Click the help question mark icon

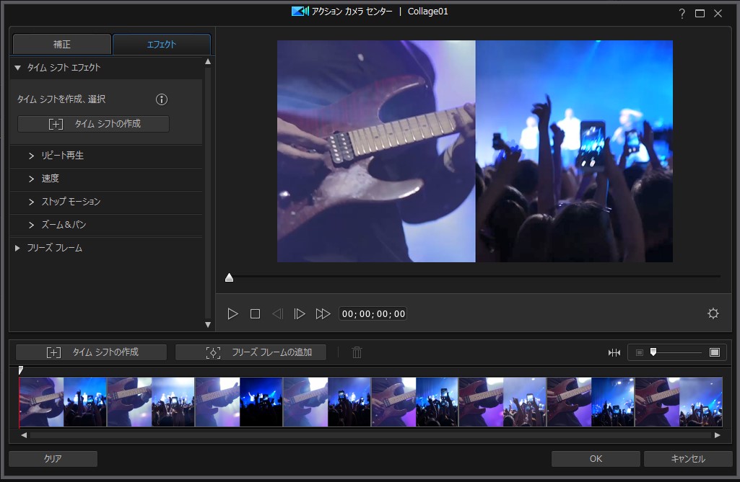point(682,14)
